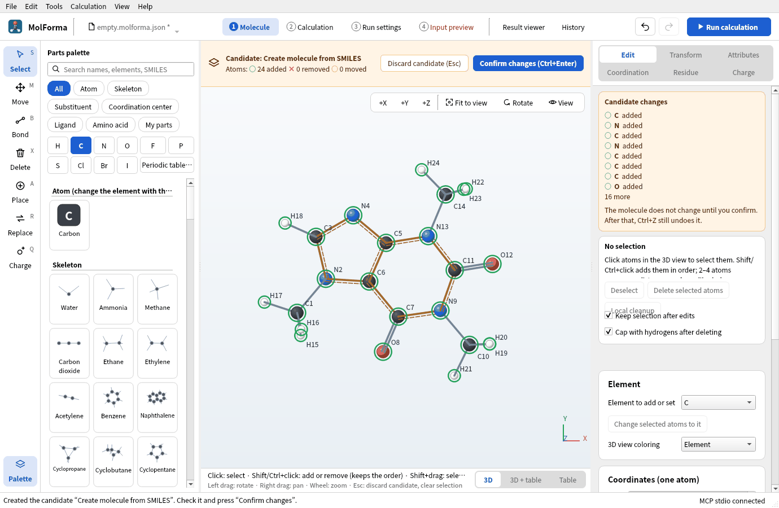Add the Naphthalene skeleton part

click(x=157, y=408)
